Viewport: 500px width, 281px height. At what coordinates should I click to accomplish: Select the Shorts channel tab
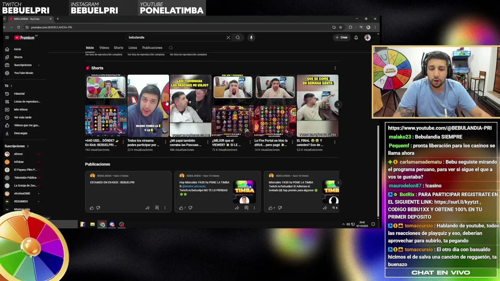coord(118,48)
